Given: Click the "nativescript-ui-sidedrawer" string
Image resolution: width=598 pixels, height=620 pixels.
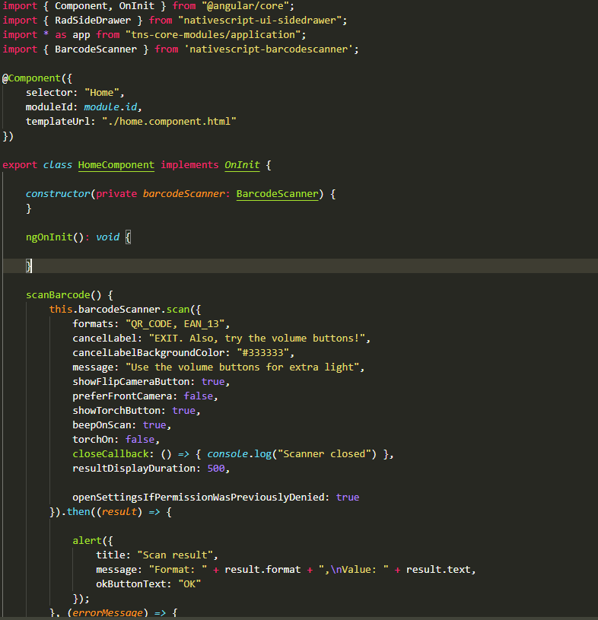Looking at the screenshot, I should tap(259, 21).
